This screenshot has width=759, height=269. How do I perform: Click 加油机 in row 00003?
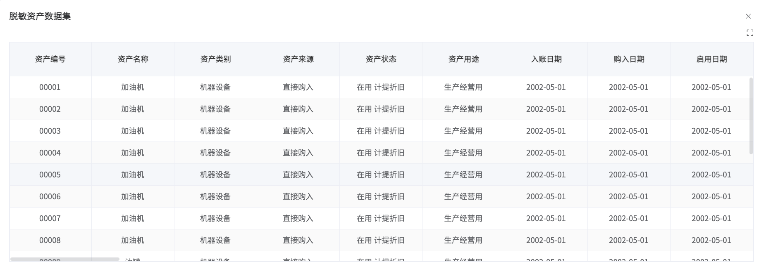click(133, 131)
